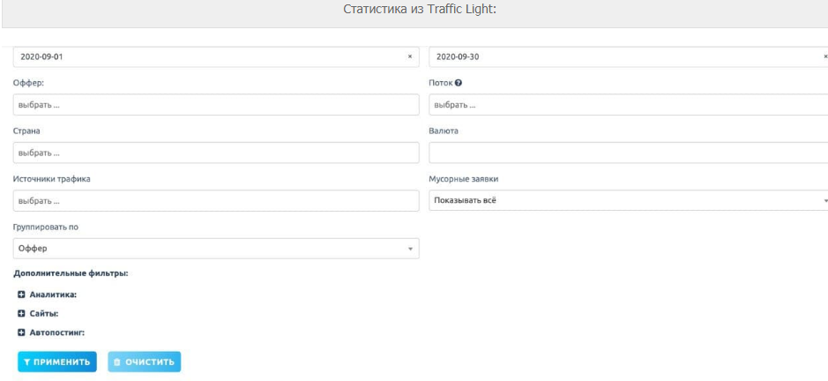This screenshot has height=381, width=828.
Task: Open the Оффер selection field
Action: [x=216, y=105]
